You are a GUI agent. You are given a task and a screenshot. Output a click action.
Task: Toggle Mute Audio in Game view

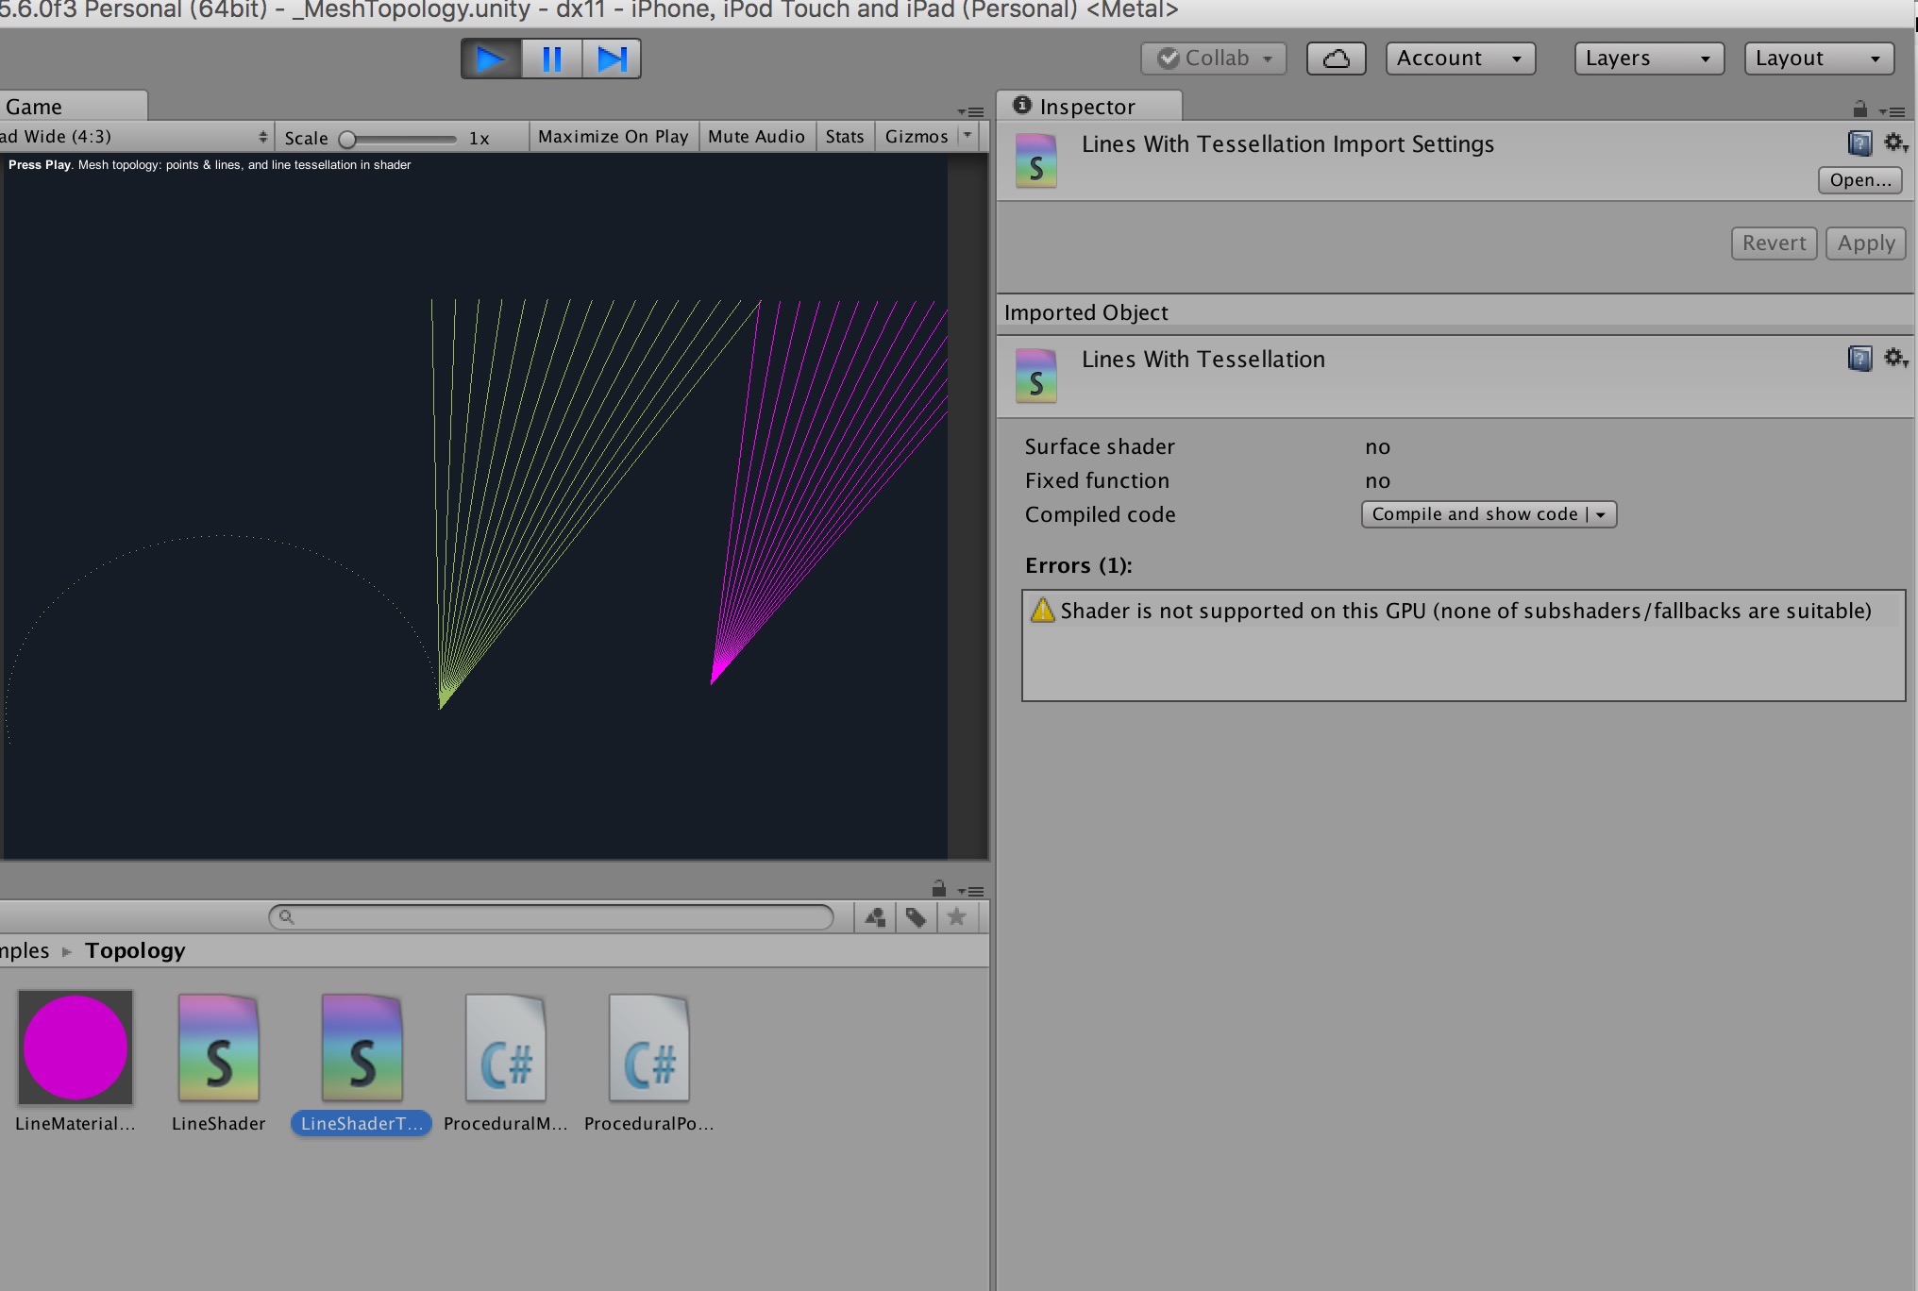tap(756, 137)
